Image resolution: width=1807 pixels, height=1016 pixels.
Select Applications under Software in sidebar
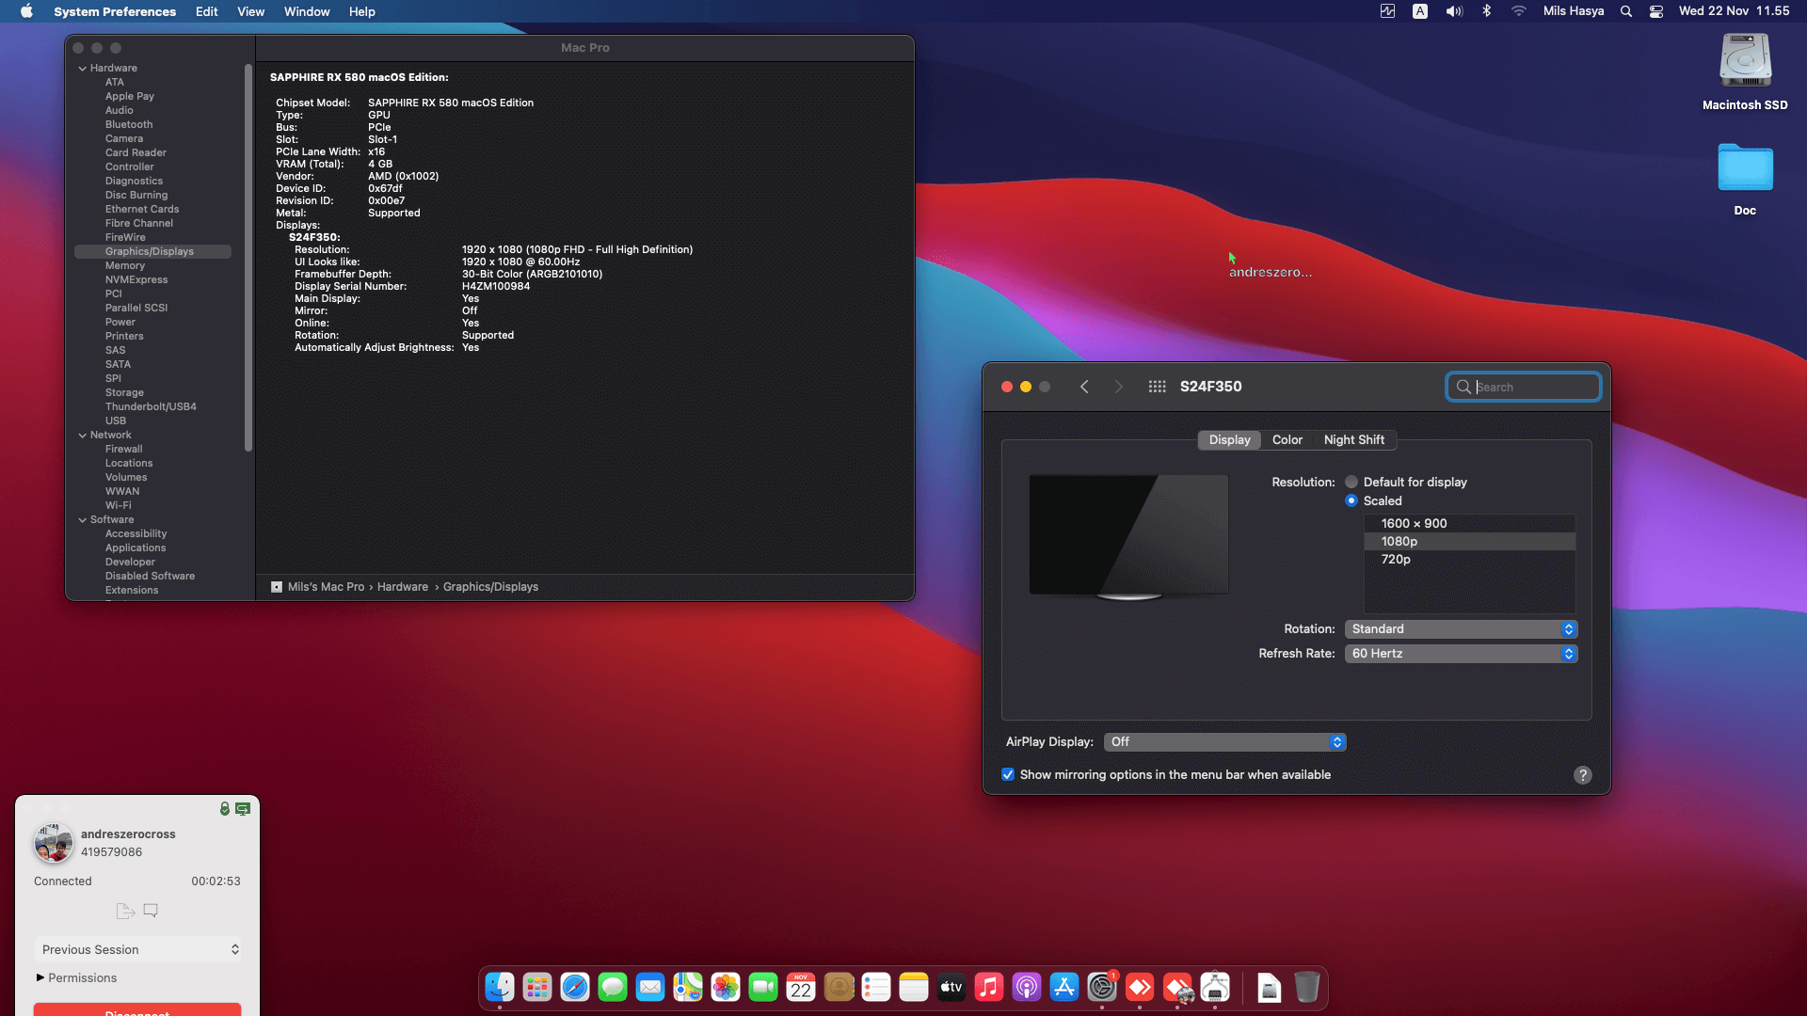point(136,548)
